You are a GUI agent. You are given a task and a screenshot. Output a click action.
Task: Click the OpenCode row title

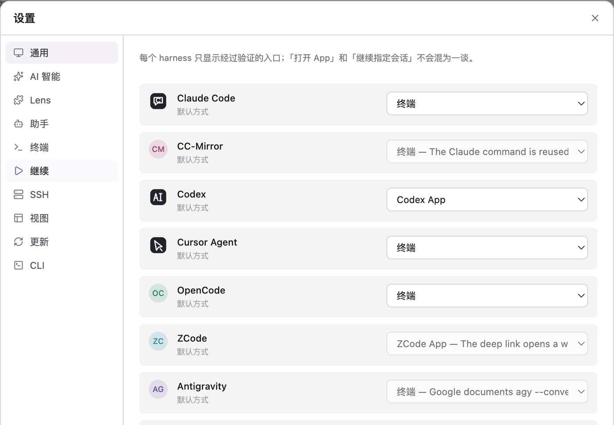point(201,290)
